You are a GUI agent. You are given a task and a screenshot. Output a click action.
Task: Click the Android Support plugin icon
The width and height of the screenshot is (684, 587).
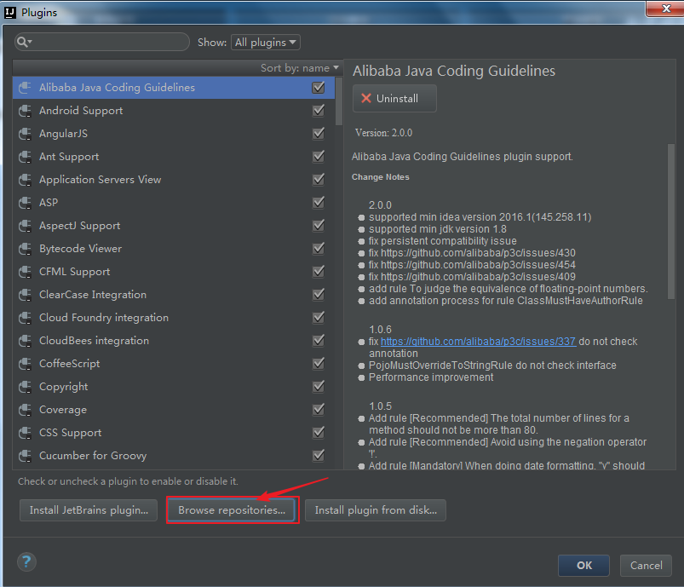(x=26, y=110)
